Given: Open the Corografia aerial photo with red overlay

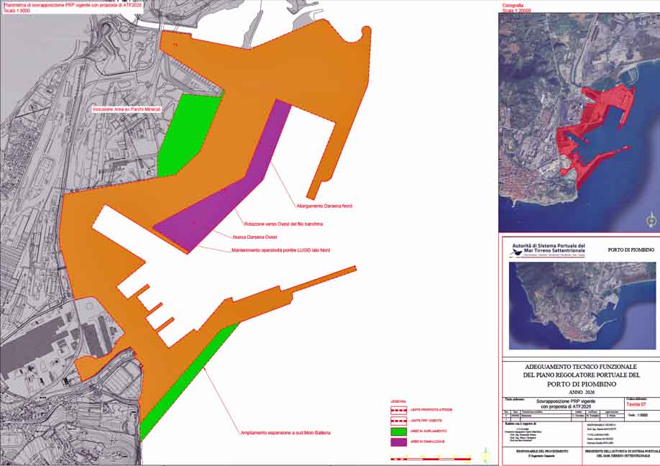Looking at the screenshot, I should (579, 122).
